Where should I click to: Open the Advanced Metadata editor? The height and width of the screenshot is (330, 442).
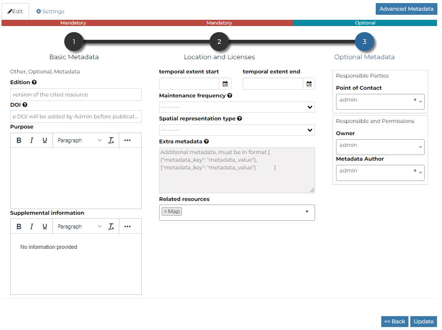coord(406,9)
